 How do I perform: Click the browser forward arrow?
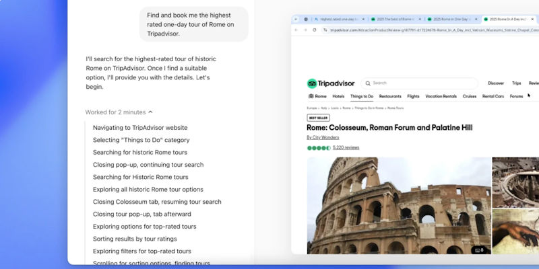coord(305,30)
